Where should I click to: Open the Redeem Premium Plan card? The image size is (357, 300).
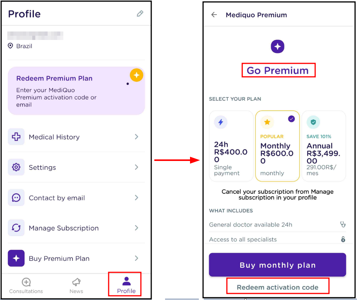tap(76, 91)
